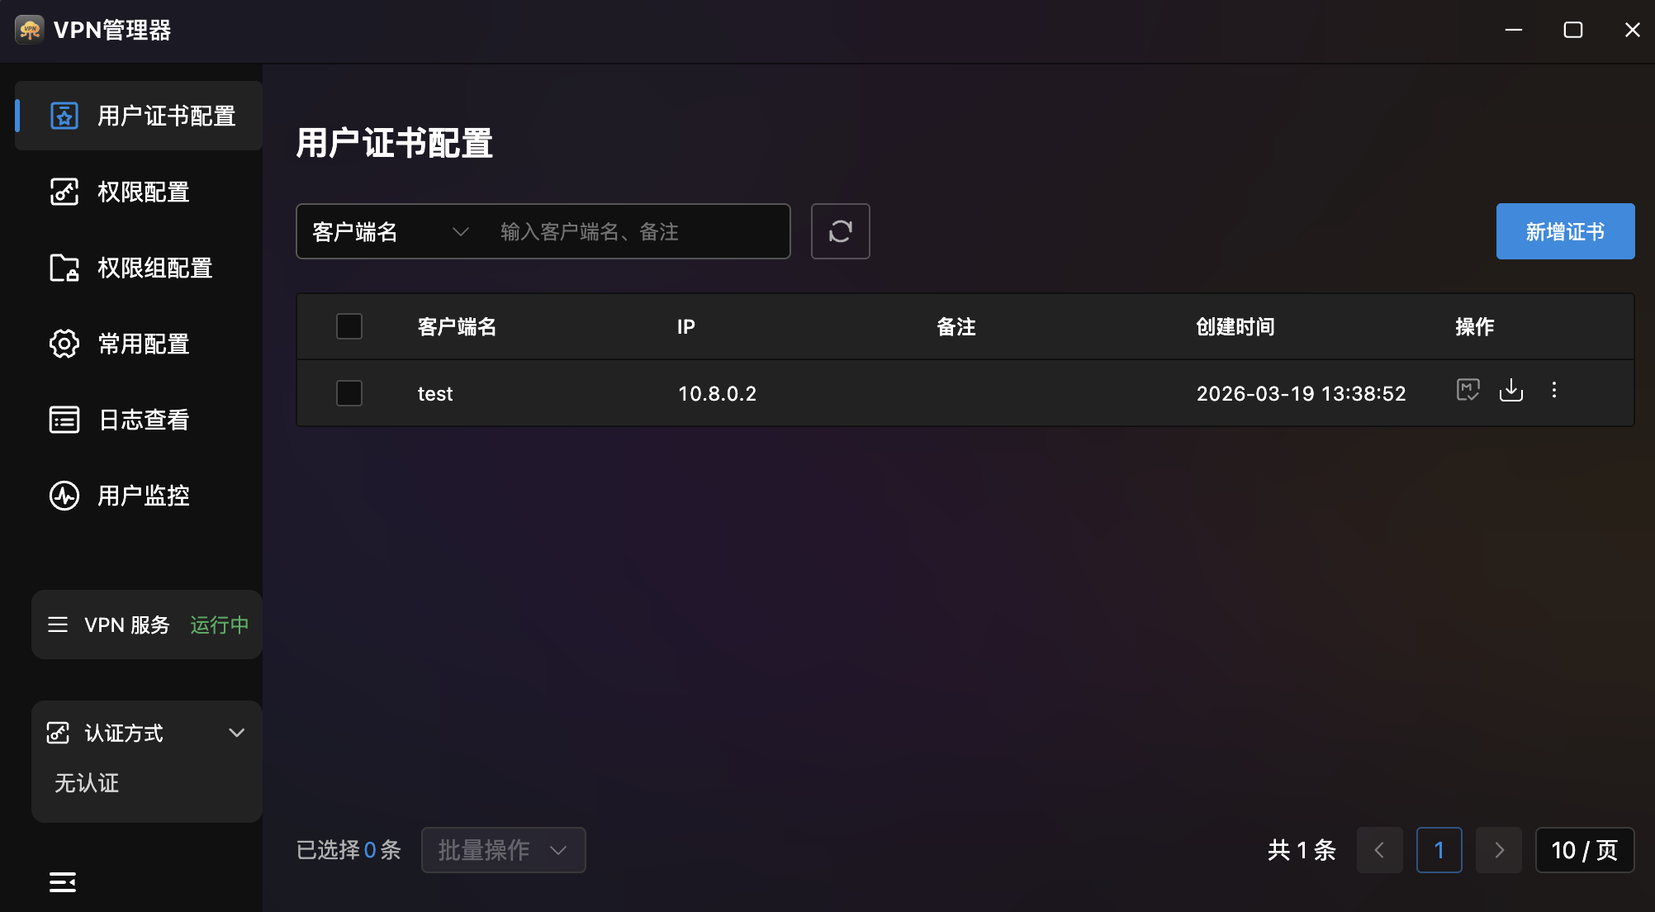Click the pulse icon beside 用户监控

64,496
